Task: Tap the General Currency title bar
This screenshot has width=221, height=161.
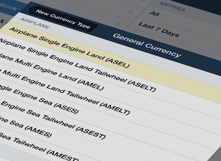Action: (x=147, y=44)
